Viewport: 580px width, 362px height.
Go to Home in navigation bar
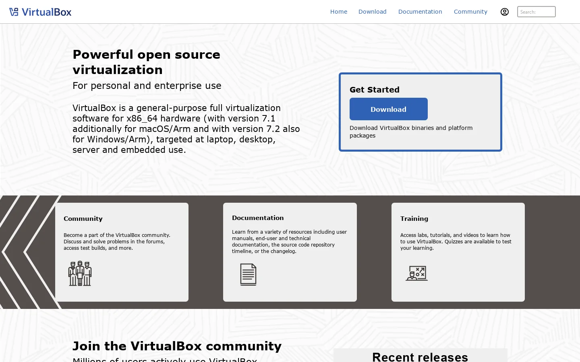(339, 12)
